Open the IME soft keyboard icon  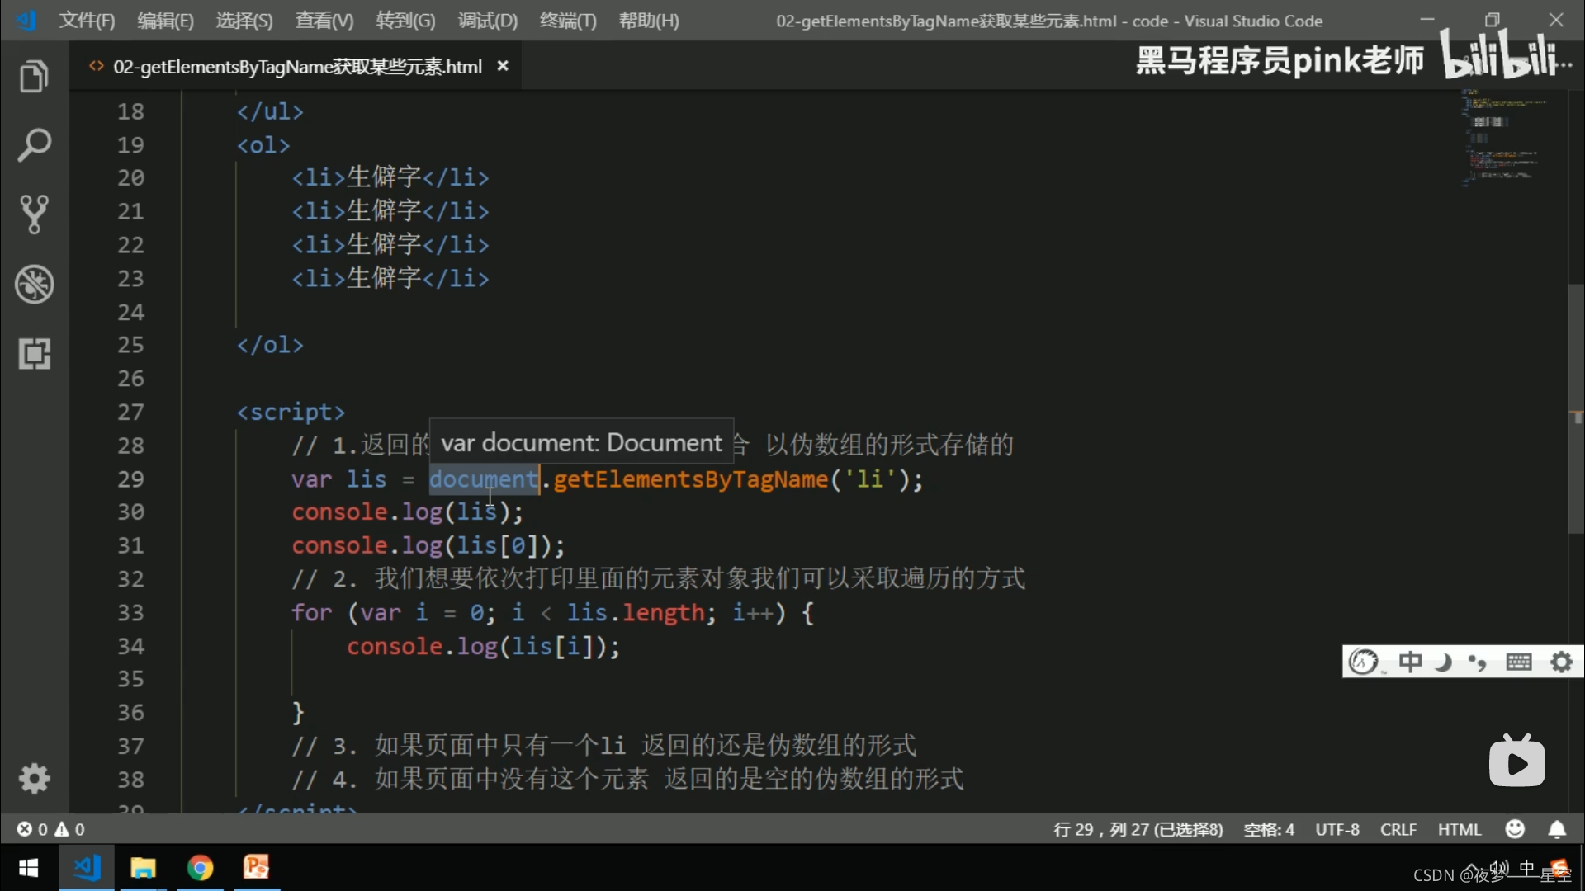pos(1518,662)
